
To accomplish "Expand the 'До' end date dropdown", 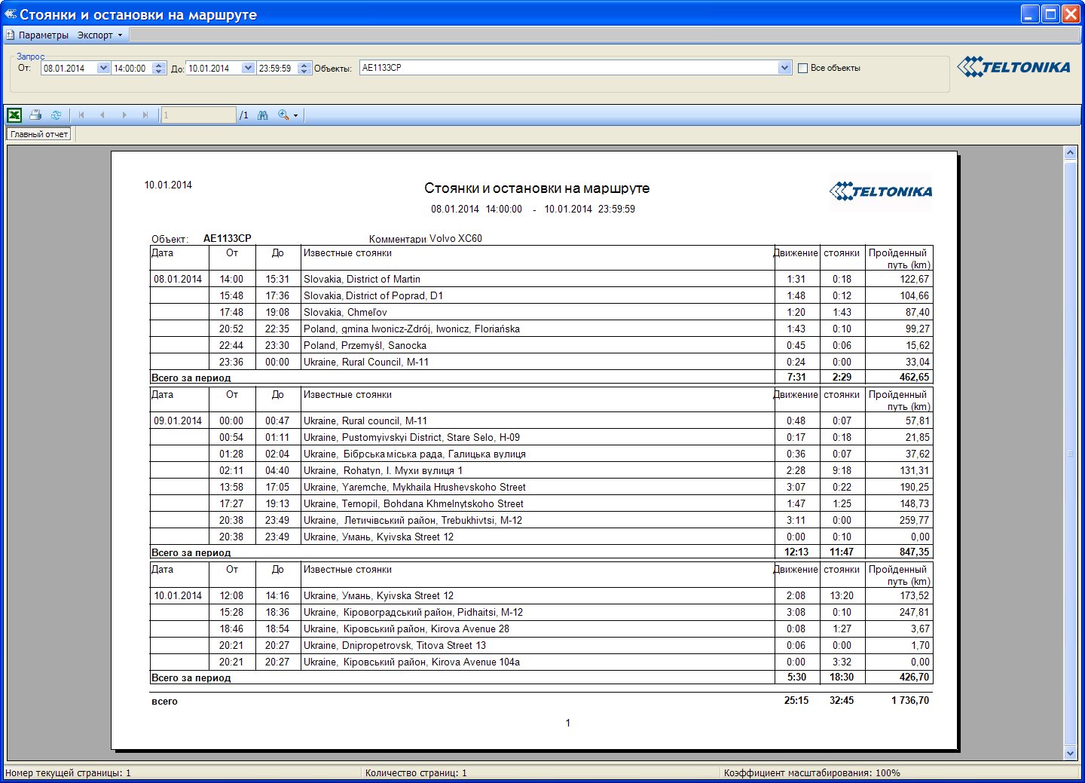I will [248, 68].
